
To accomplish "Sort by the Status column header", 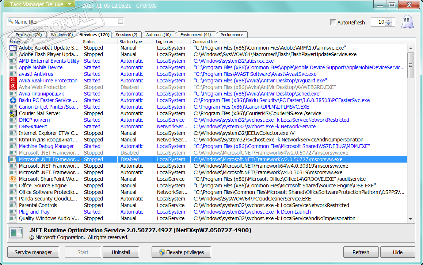I will coord(99,42).
